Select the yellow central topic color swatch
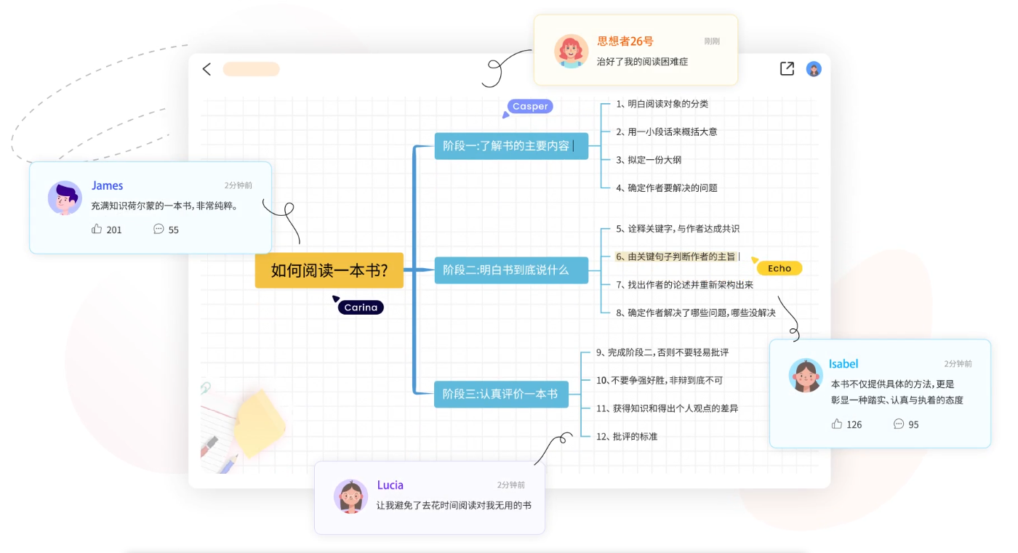This screenshot has height=553, width=1018. coord(329,270)
